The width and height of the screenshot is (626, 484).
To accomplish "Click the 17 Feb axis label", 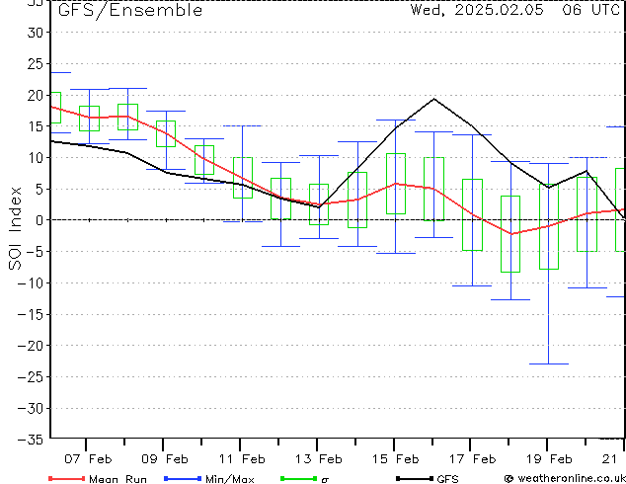I will pyautogui.click(x=473, y=459).
